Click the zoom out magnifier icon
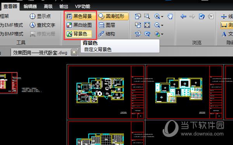Screen dimensions: 233x145 157,25
